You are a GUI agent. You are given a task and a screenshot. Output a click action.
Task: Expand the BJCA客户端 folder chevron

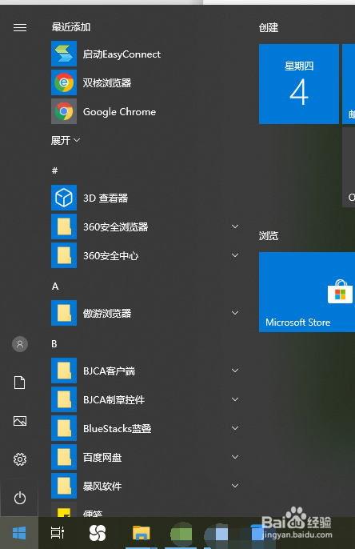click(235, 371)
